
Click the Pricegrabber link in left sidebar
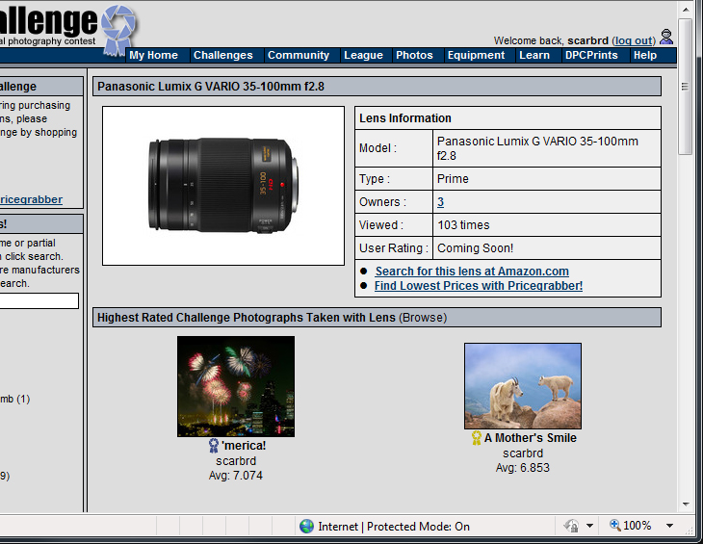coord(31,199)
